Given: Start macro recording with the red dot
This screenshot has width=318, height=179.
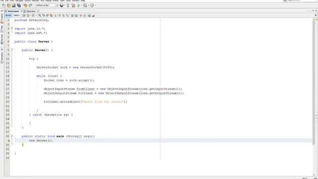Looking at the screenshot, I should click(80, 15).
